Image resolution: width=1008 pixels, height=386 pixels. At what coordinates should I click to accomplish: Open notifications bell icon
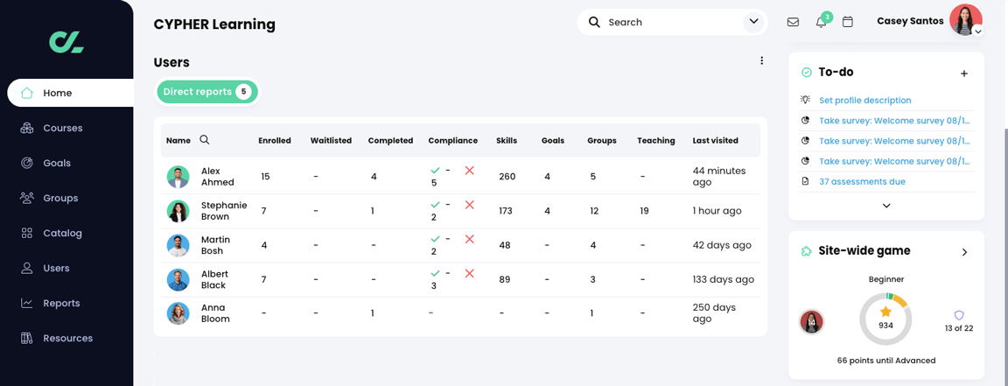tap(820, 23)
